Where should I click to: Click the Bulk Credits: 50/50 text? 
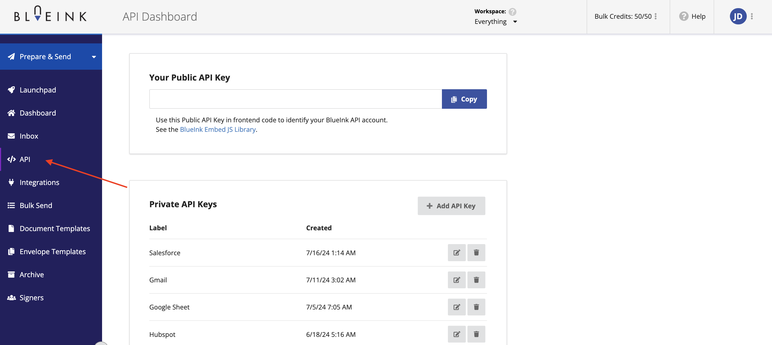click(623, 17)
